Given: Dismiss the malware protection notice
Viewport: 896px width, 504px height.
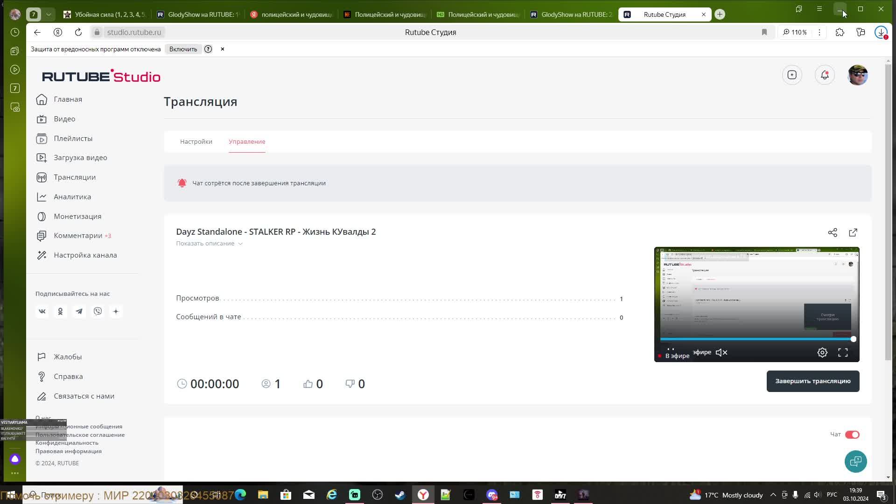Looking at the screenshot, I should (x=223, y=49).
